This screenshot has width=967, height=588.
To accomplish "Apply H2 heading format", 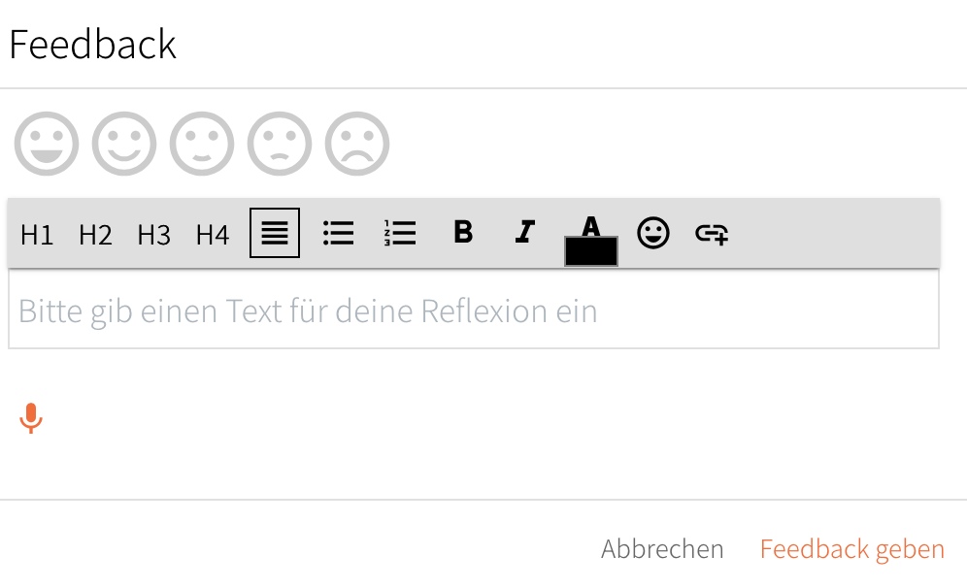I will (95, 234).
